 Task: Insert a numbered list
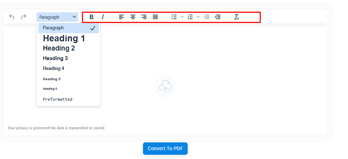190,17
